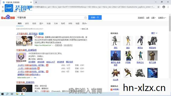Open the Chrome profile avatar icon
This screenshot has width=171, height=96.
[x=164, y=7]
